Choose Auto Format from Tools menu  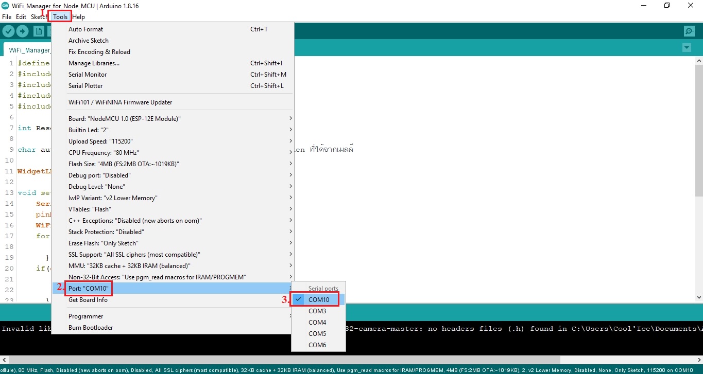click(173, 29)
